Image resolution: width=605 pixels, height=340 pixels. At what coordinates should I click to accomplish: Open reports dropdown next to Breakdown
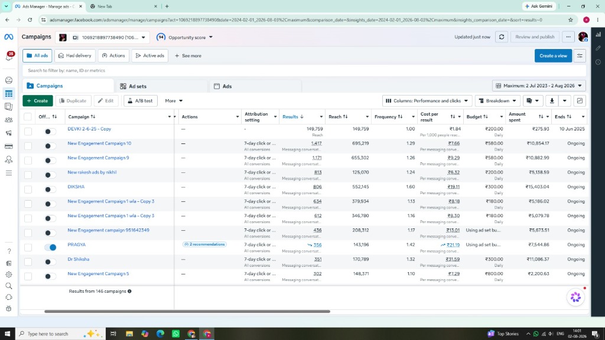(x=532, y=101)
